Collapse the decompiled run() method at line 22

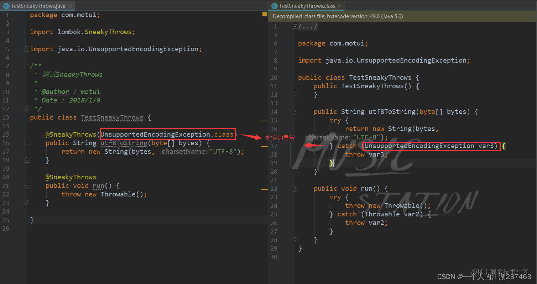295,189
